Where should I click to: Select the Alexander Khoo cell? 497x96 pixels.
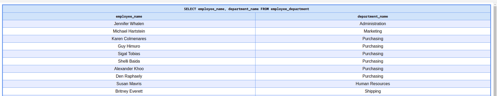click(129, 69)
